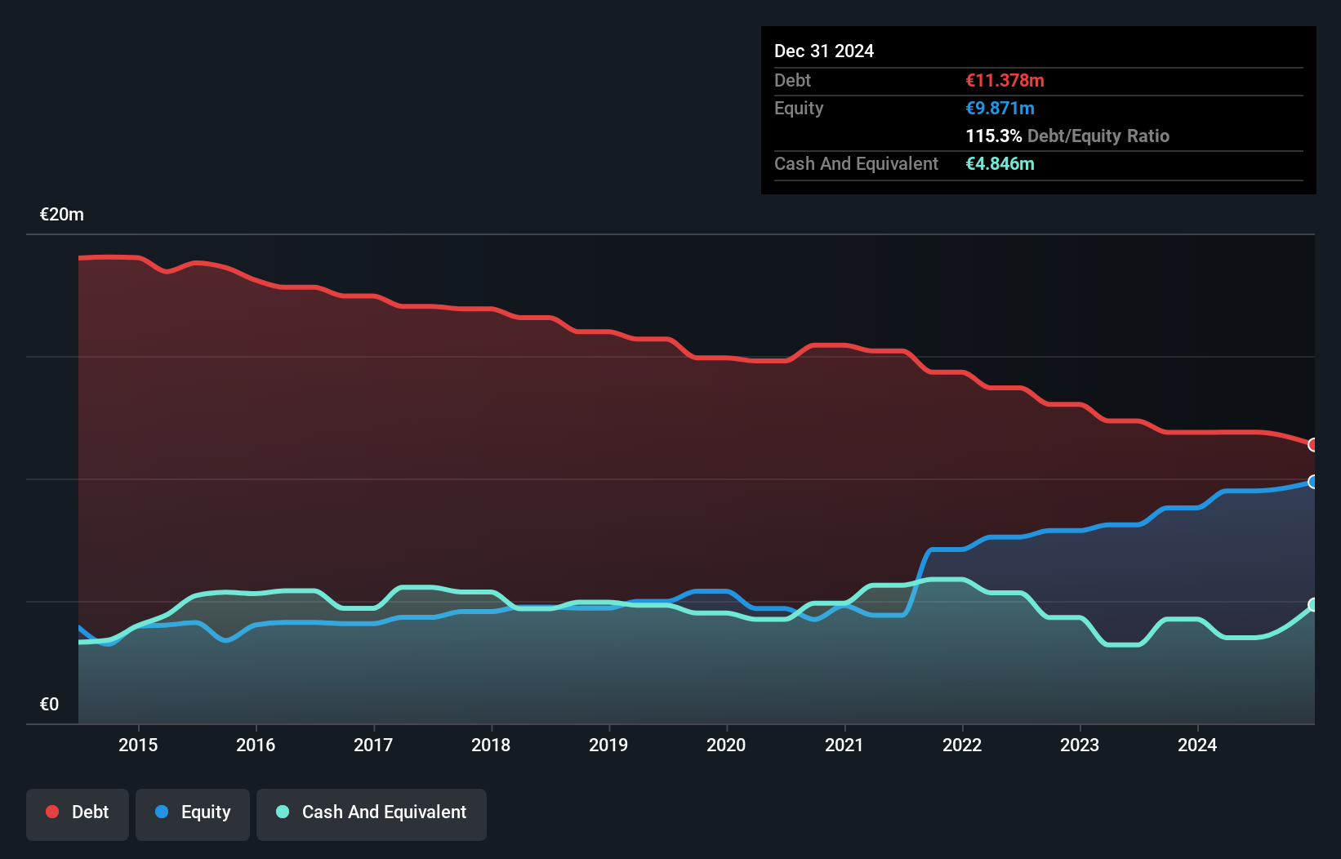Screen dimensions: 1341x859
Task: Select the teal Cash endpoint marker on the chart
Action: click(x=1313, y=605)
